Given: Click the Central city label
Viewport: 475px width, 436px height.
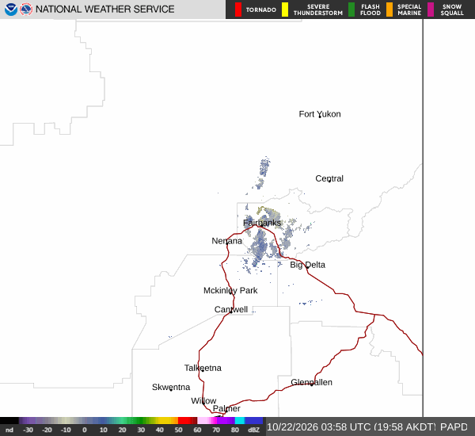Looking at the screenshot, I should 329,178.
